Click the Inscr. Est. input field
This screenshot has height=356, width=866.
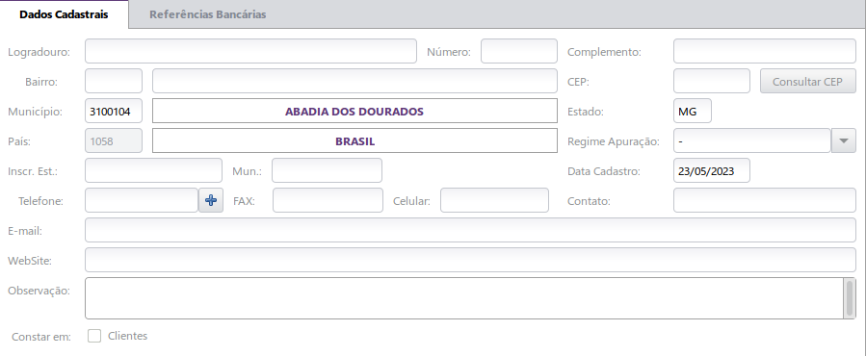click(x=153, y=170)
